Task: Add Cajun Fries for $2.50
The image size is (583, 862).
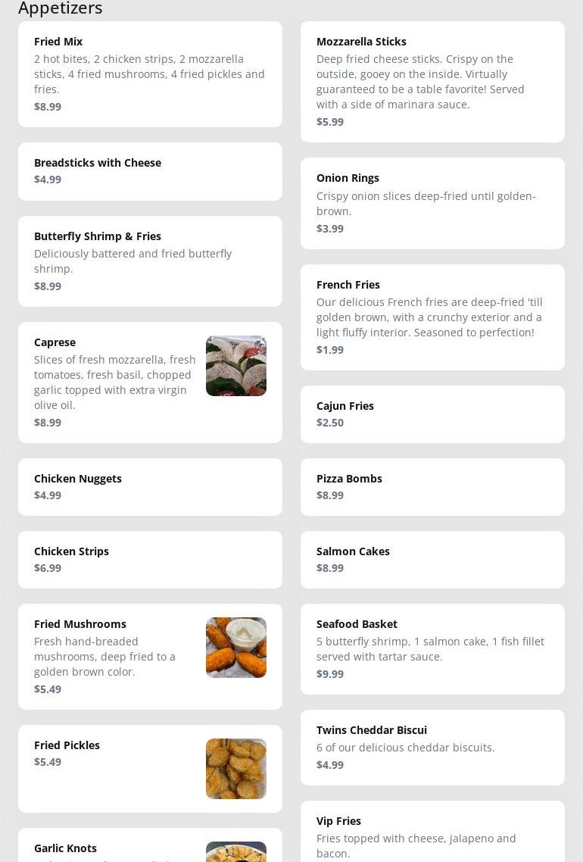Action: tap(432, 414)
